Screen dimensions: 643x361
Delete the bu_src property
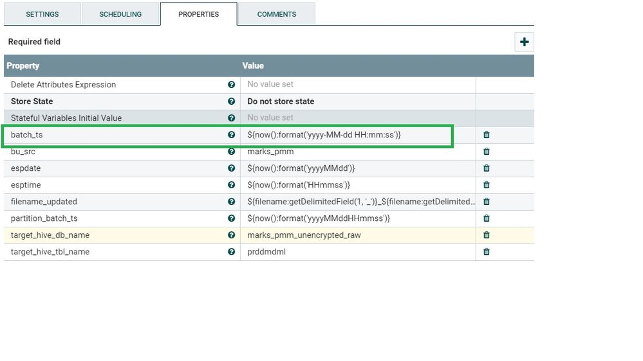coord(487,152)
